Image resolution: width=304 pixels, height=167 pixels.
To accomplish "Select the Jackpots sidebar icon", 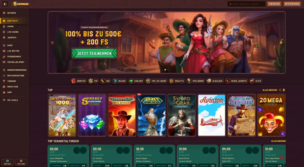I will (4, 38).
